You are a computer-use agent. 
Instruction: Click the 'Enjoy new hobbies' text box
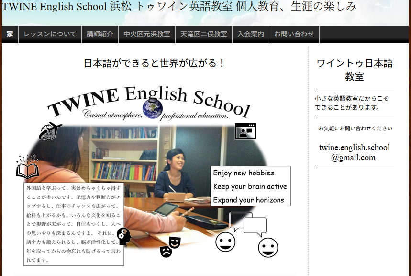(x=250, y=186)
